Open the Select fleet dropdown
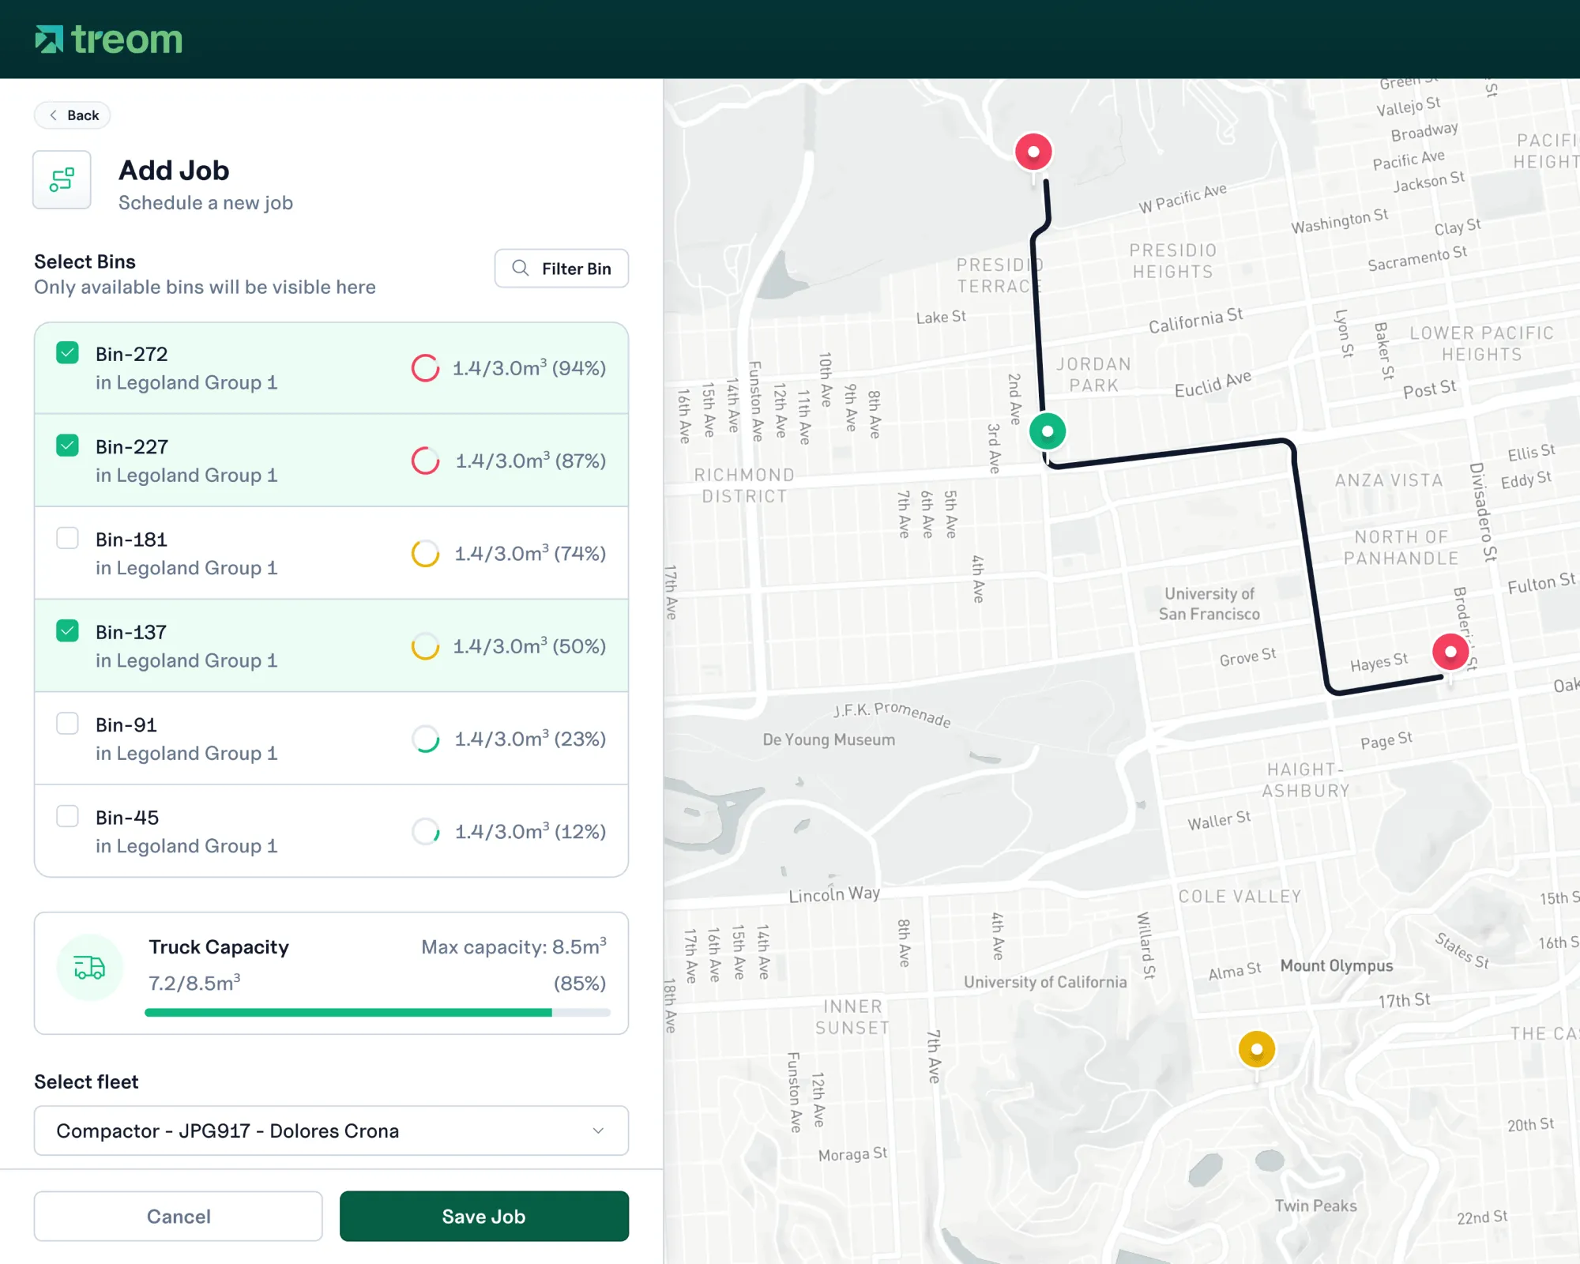Image resolution: width=1580 pixels, height=1264 pixels. pos(331,1130)
